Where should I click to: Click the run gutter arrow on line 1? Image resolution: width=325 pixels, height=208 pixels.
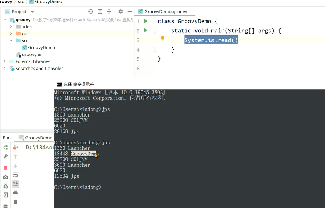145,22
